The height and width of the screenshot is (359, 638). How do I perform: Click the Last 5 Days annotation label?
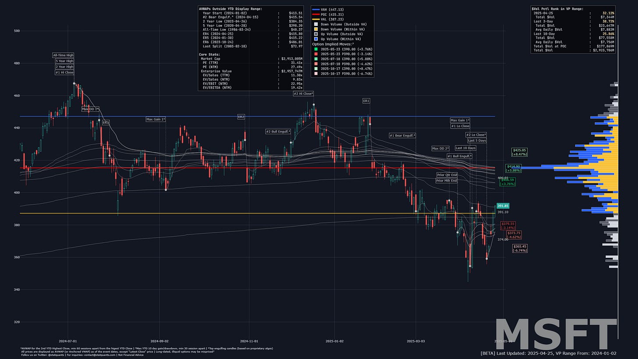(x=477, y=141)
